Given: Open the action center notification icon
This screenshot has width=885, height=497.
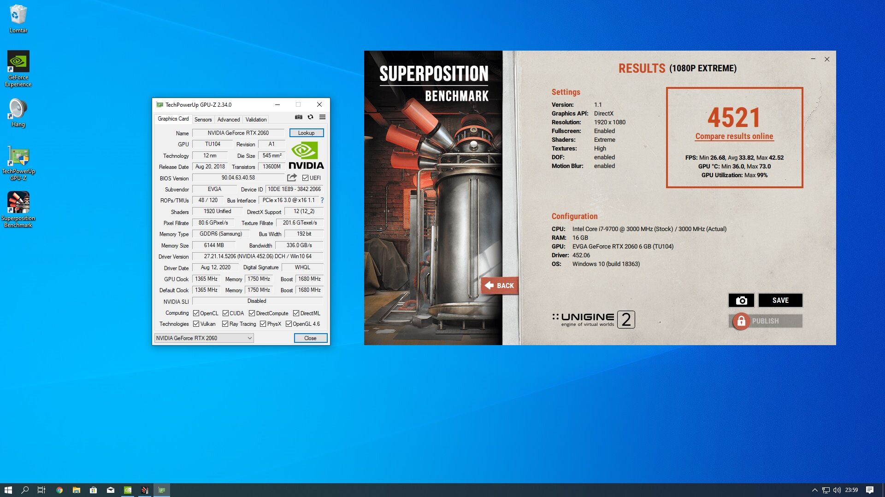Looking at the screenshot, I should pos(870,490).
